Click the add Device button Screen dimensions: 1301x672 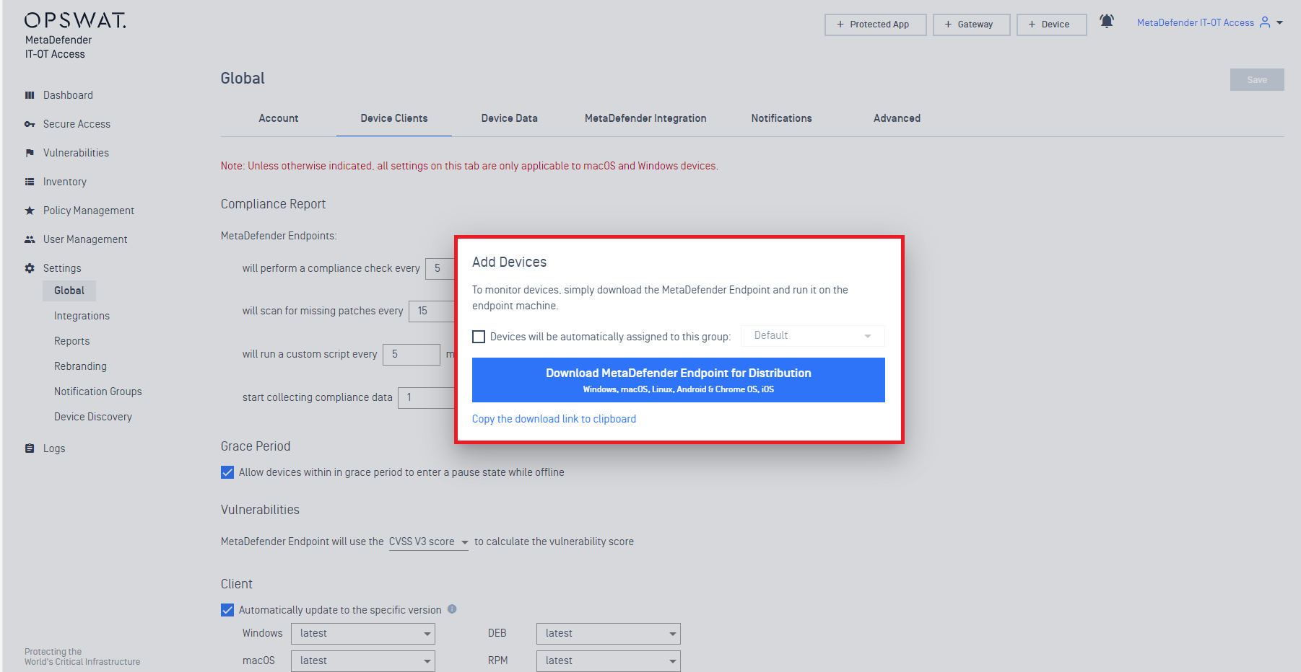coord(1052,25)
